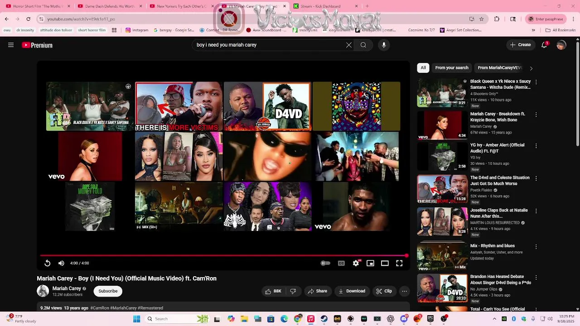This screenshot has width=580, height=326.
Task: Toggle autoplay switch in player
Action: (325, 263)
